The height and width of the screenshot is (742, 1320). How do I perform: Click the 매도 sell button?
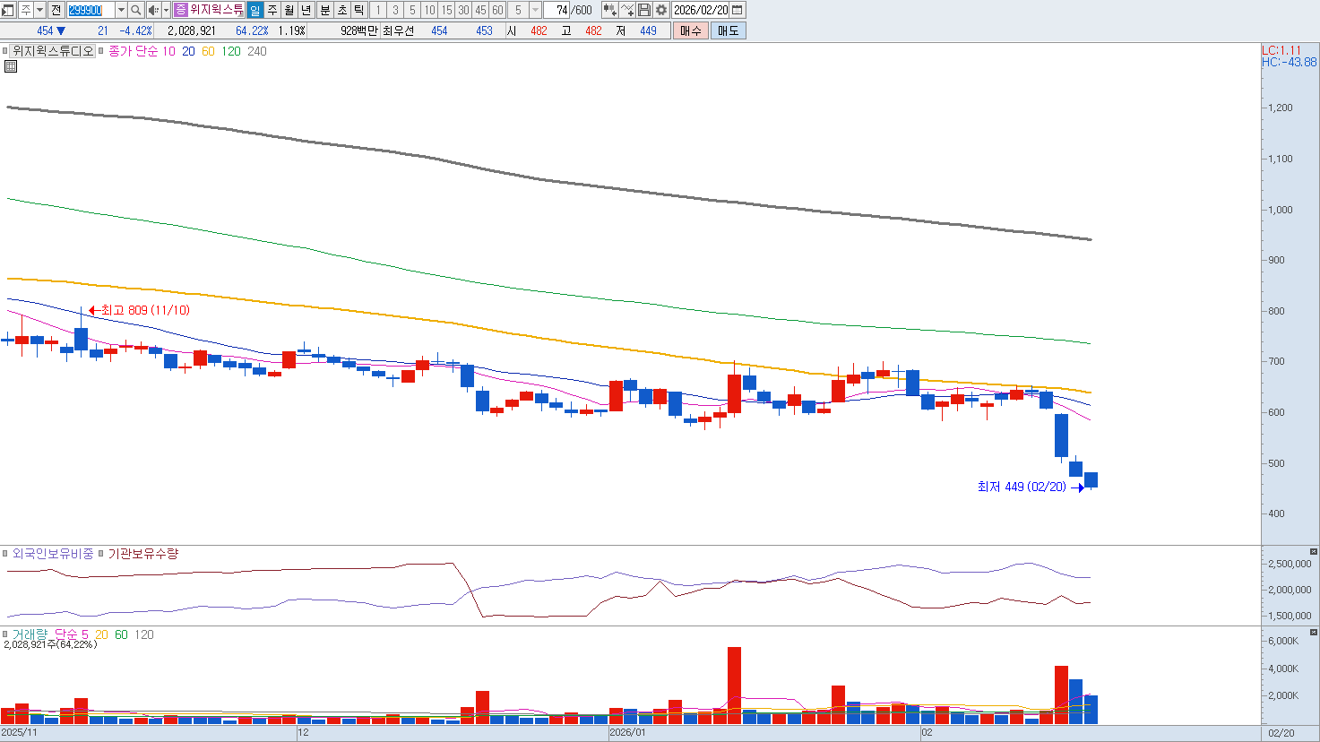[x=728, y=30]
